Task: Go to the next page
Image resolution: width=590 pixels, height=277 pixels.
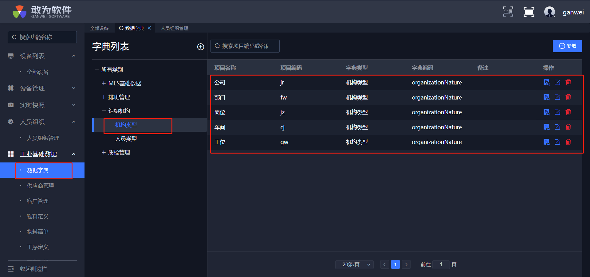Action: 406,264
